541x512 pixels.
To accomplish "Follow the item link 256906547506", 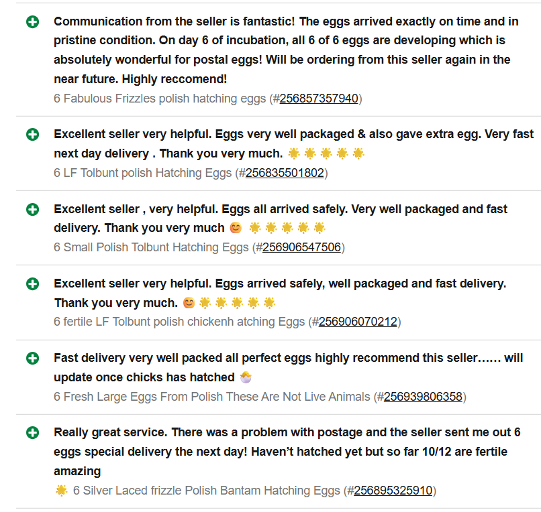I will click(x=301, y=247).
